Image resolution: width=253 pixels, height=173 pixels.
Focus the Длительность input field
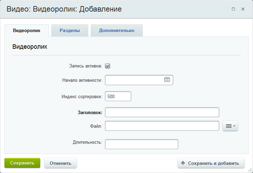(x=142, y=144)
